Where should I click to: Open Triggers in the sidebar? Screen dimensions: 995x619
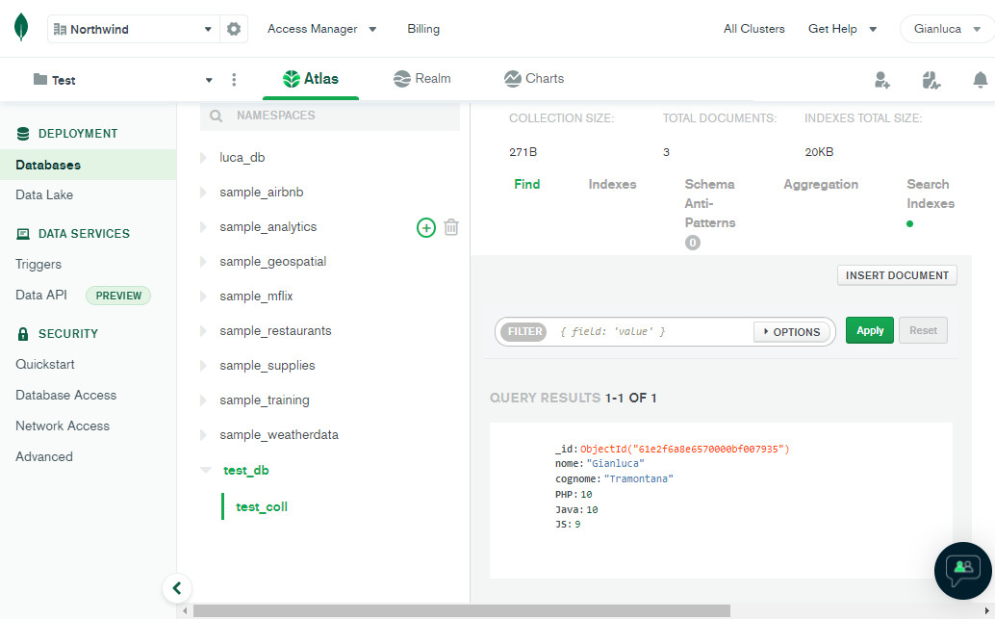point(38,264)
